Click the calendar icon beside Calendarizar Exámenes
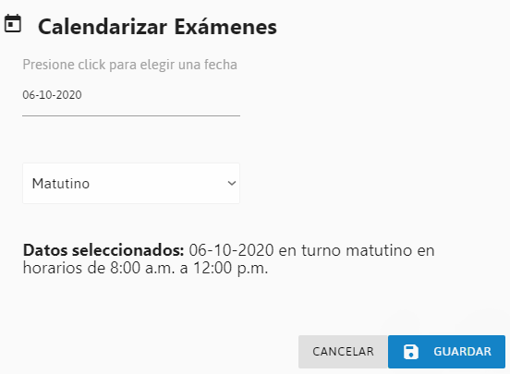 [13, 23]
